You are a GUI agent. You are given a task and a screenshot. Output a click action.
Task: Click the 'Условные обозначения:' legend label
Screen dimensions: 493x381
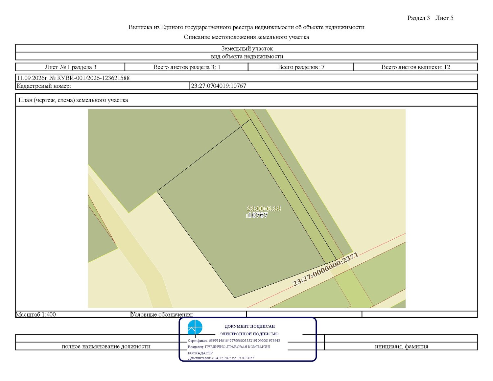(162, 314)
